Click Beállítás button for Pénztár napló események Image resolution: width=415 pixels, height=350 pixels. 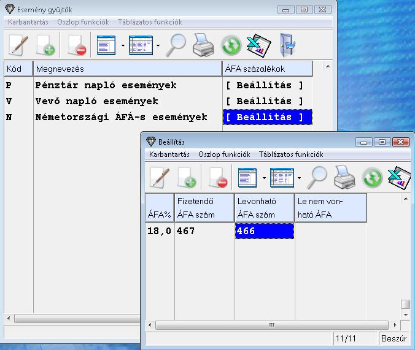point(265,85)
